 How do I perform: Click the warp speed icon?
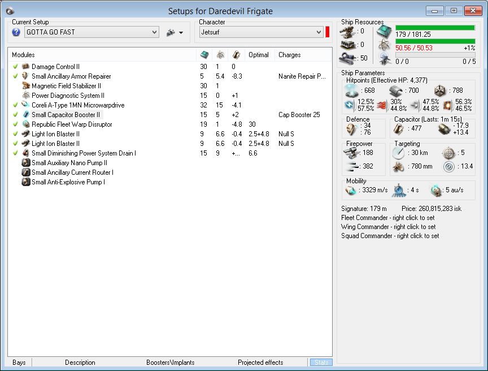[x=437, y=190]
